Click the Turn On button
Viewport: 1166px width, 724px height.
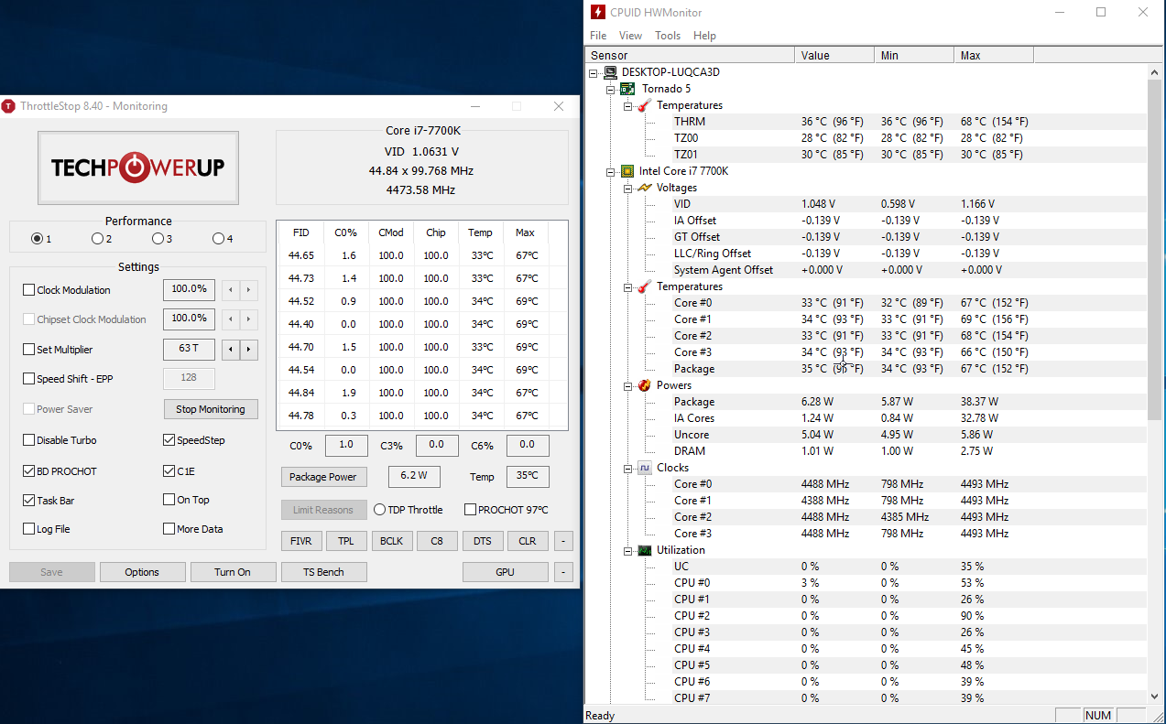[233, 572]
